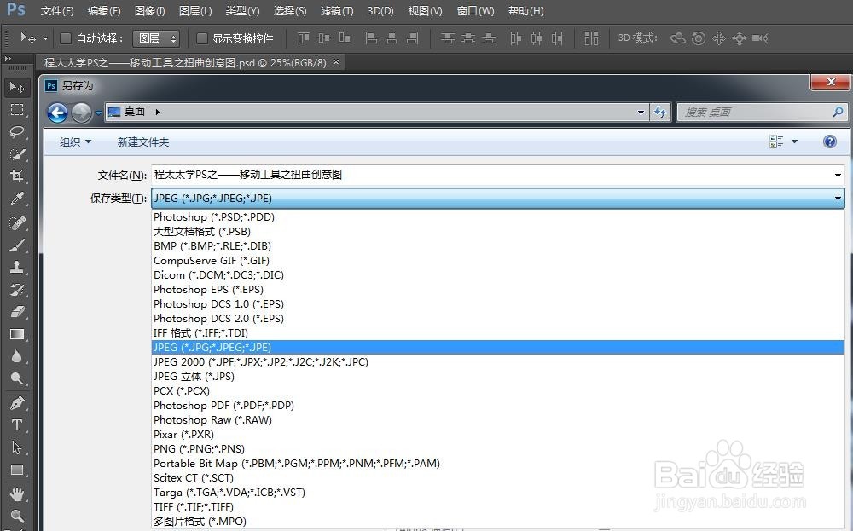
Task: Open the 图层 auto-select dropdown
Action: tap(156, 38)
